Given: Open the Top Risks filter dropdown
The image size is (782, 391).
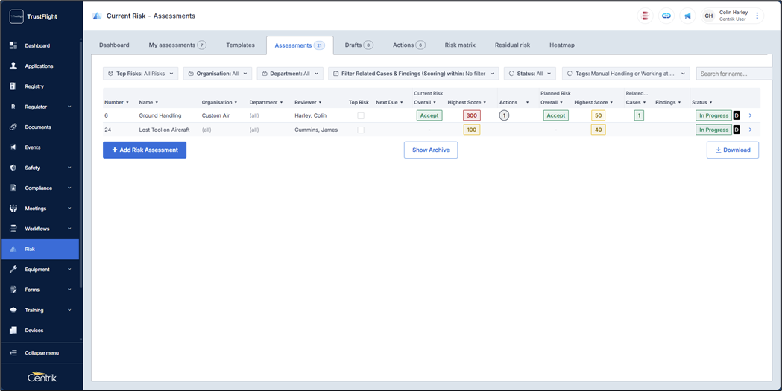Looking at the screenshot, I should tap(141, 74).
